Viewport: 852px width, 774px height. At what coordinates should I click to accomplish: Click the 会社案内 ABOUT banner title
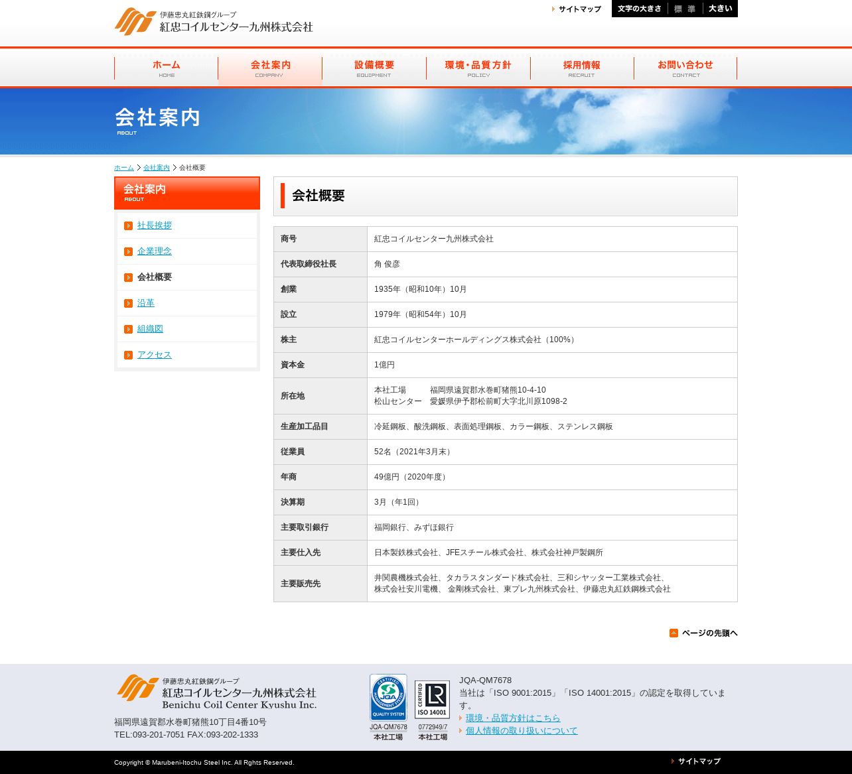click(x=157, y=121)
